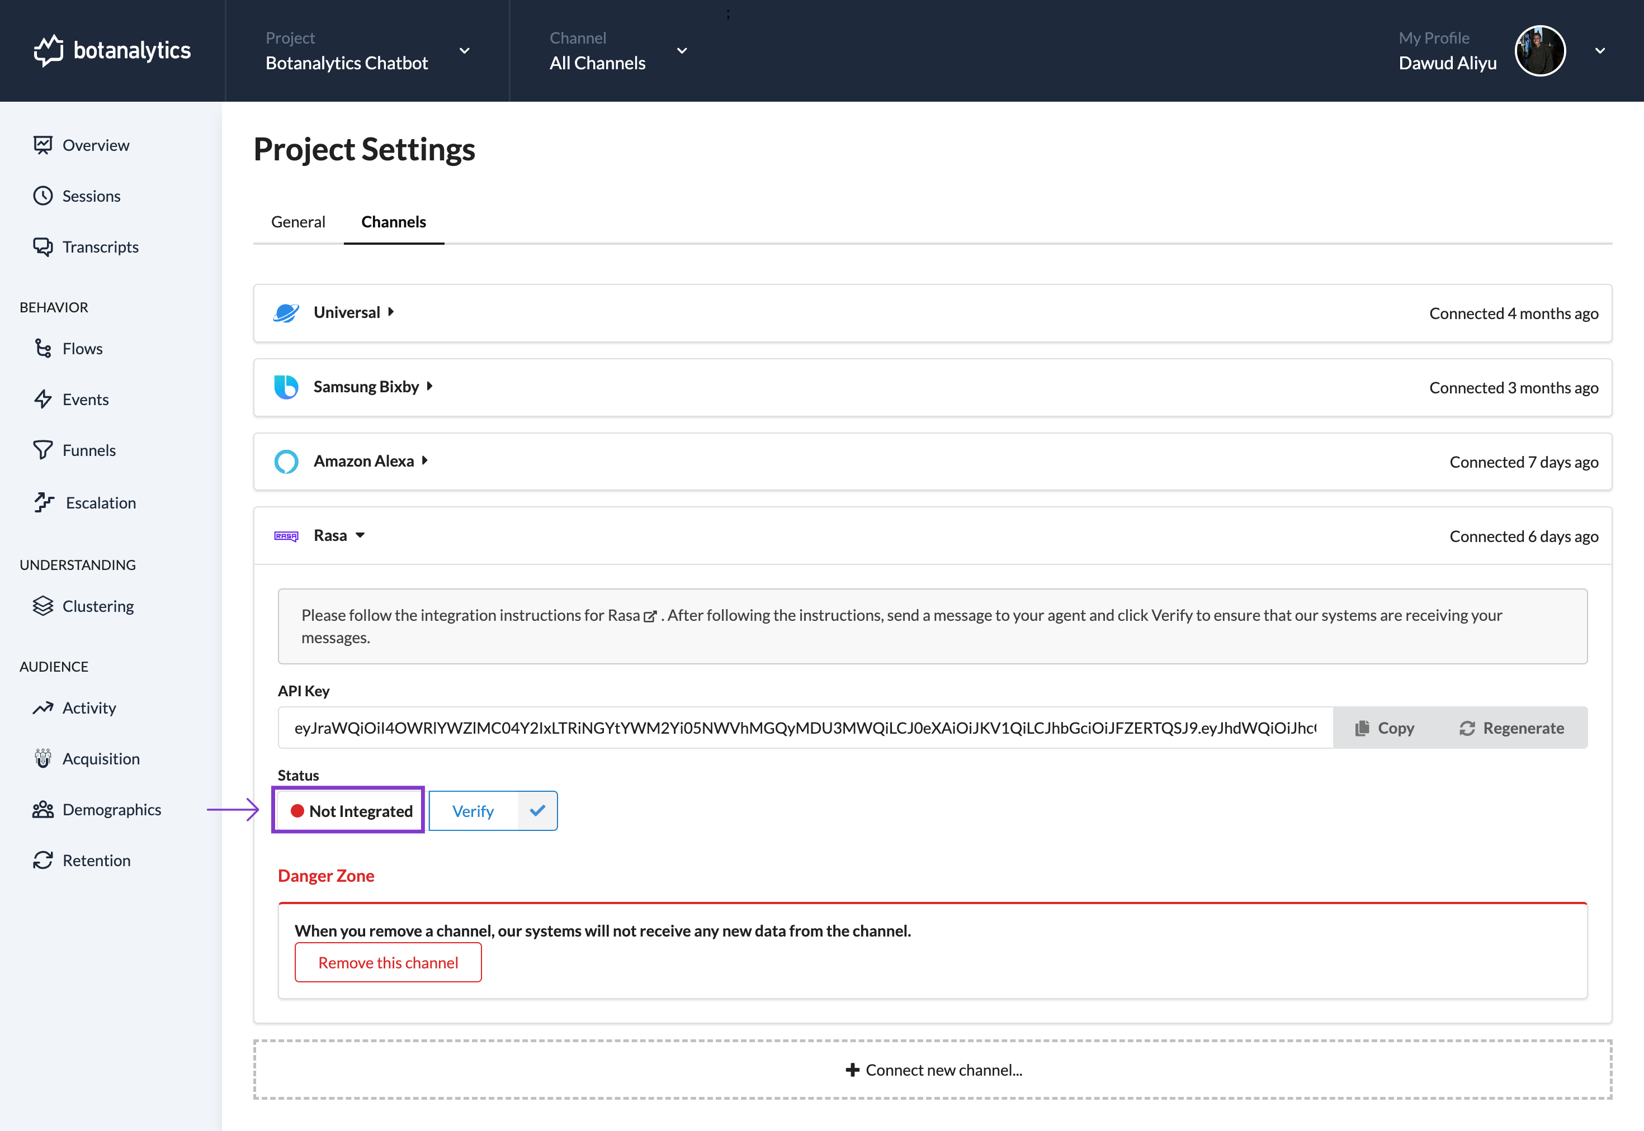Click the Not Integrated status label
1644x1131 pixels.
pyautogui.click(x=360, y=811)
